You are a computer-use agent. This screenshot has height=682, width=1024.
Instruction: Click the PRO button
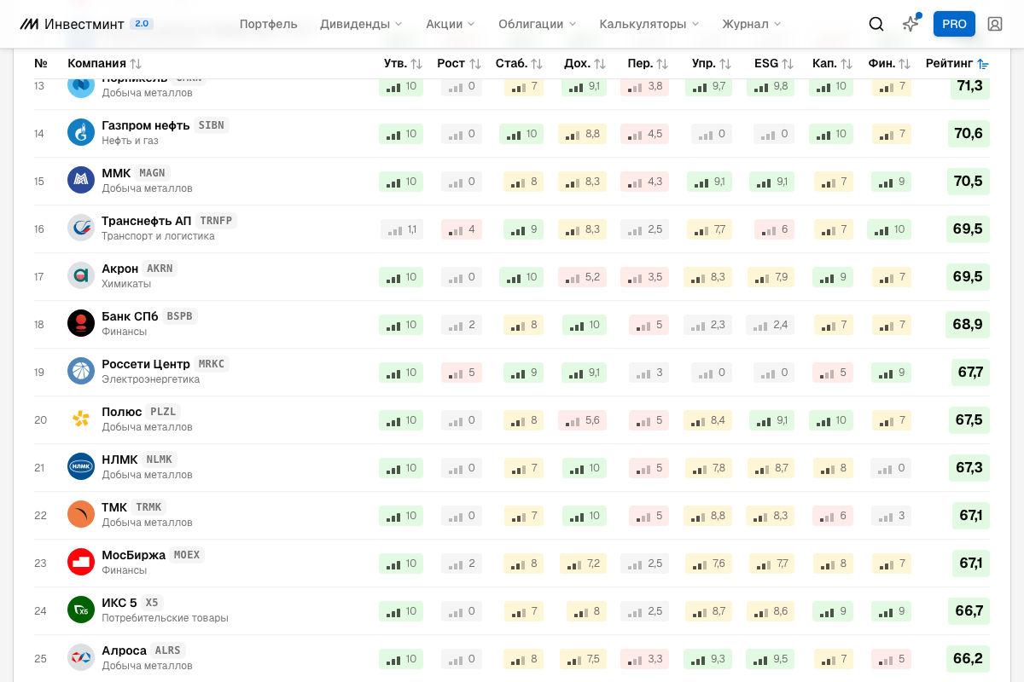pyautogui.click(x=954, y=24)
